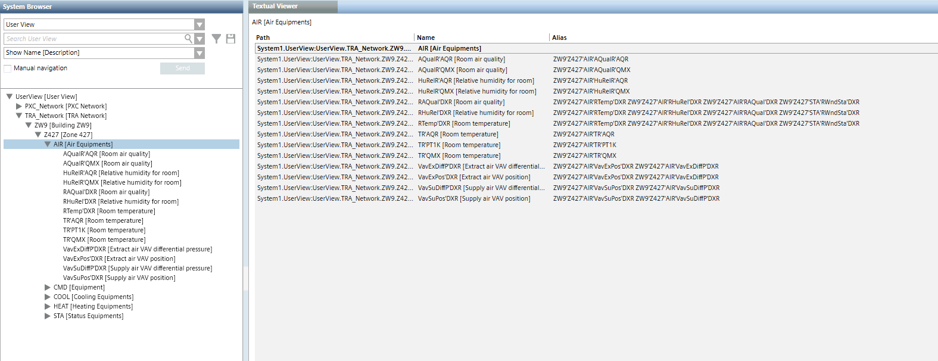Open the User View dropdown

click(x=200, y=24)
